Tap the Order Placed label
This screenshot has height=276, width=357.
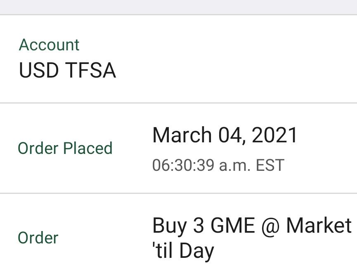65,148
